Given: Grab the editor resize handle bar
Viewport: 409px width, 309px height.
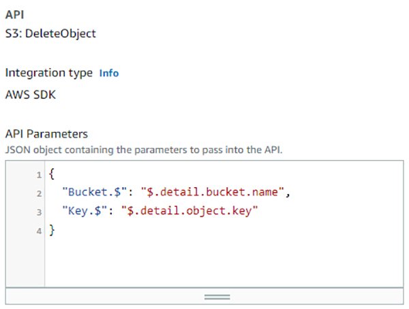Looking at the screenshot, I should 217,297.
